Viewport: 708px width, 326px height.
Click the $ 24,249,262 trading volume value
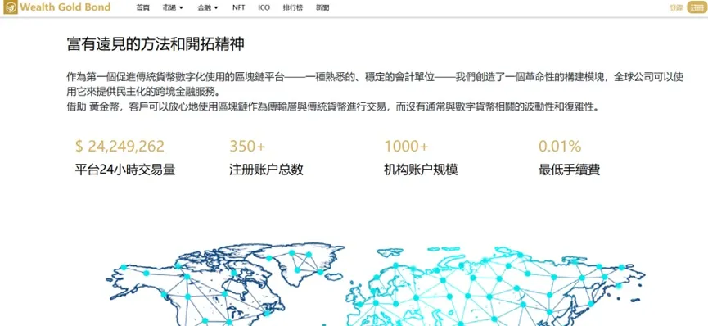[120, 147]
